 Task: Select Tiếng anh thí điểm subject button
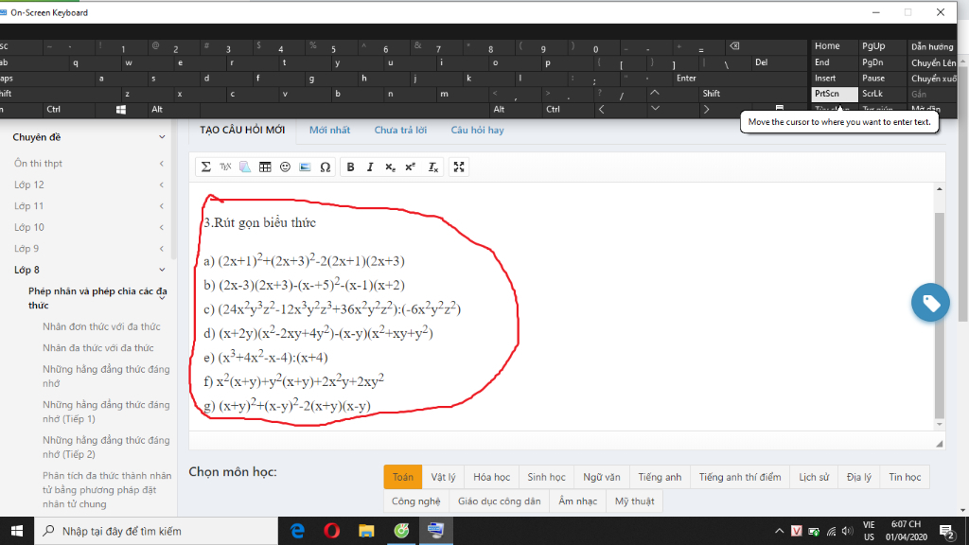pyautogui.click(x=740, y=477)
